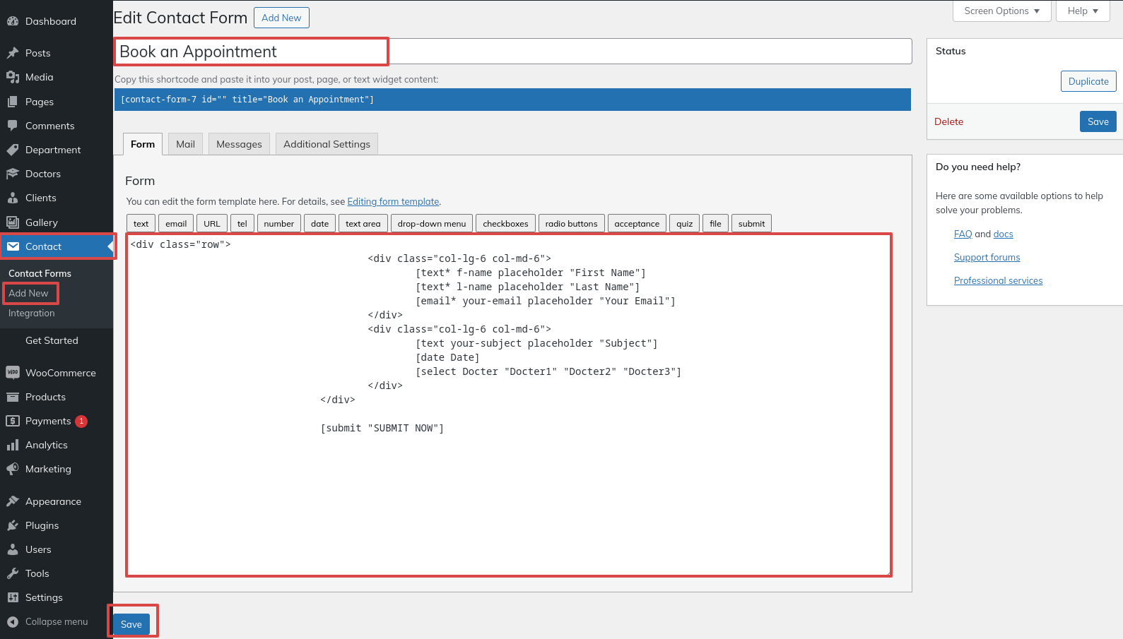The image size is (1123, 639).
Task: Click the Clients person icon
Action: [x=13, y=198]
